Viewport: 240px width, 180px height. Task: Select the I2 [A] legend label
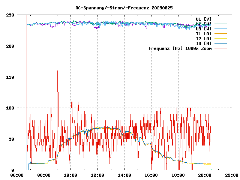[203, 38]
